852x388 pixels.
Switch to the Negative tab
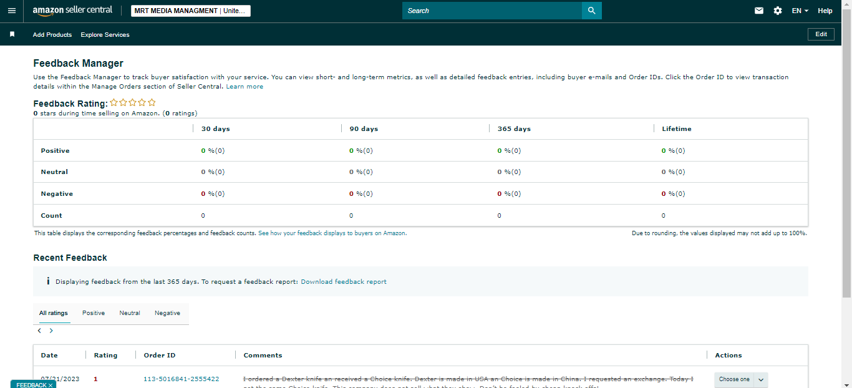click(x=167, y=313)
